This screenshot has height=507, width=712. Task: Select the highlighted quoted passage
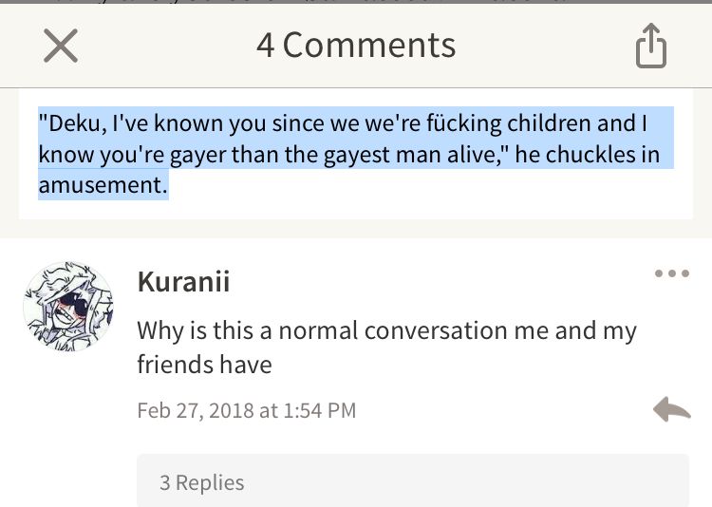(x=356, y=154)
